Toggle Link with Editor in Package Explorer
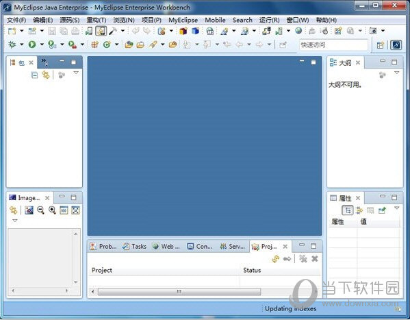The width and height of the screenshot is (410, 320). 46,75
